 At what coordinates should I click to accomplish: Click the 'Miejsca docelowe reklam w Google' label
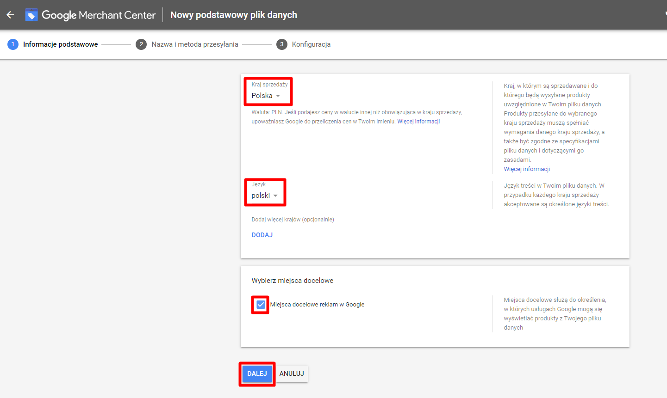317,305
